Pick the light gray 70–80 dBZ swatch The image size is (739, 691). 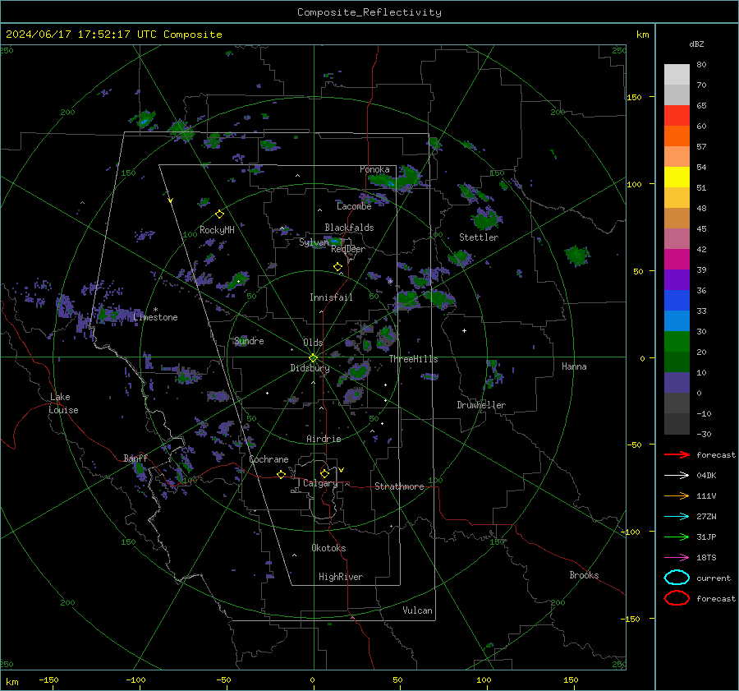pyautogui.click(x=677, y=75)
